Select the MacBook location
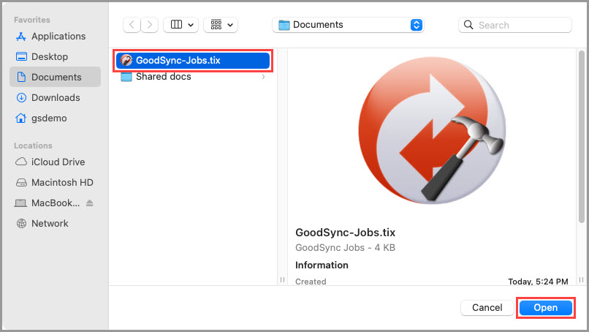 [56, 203]
